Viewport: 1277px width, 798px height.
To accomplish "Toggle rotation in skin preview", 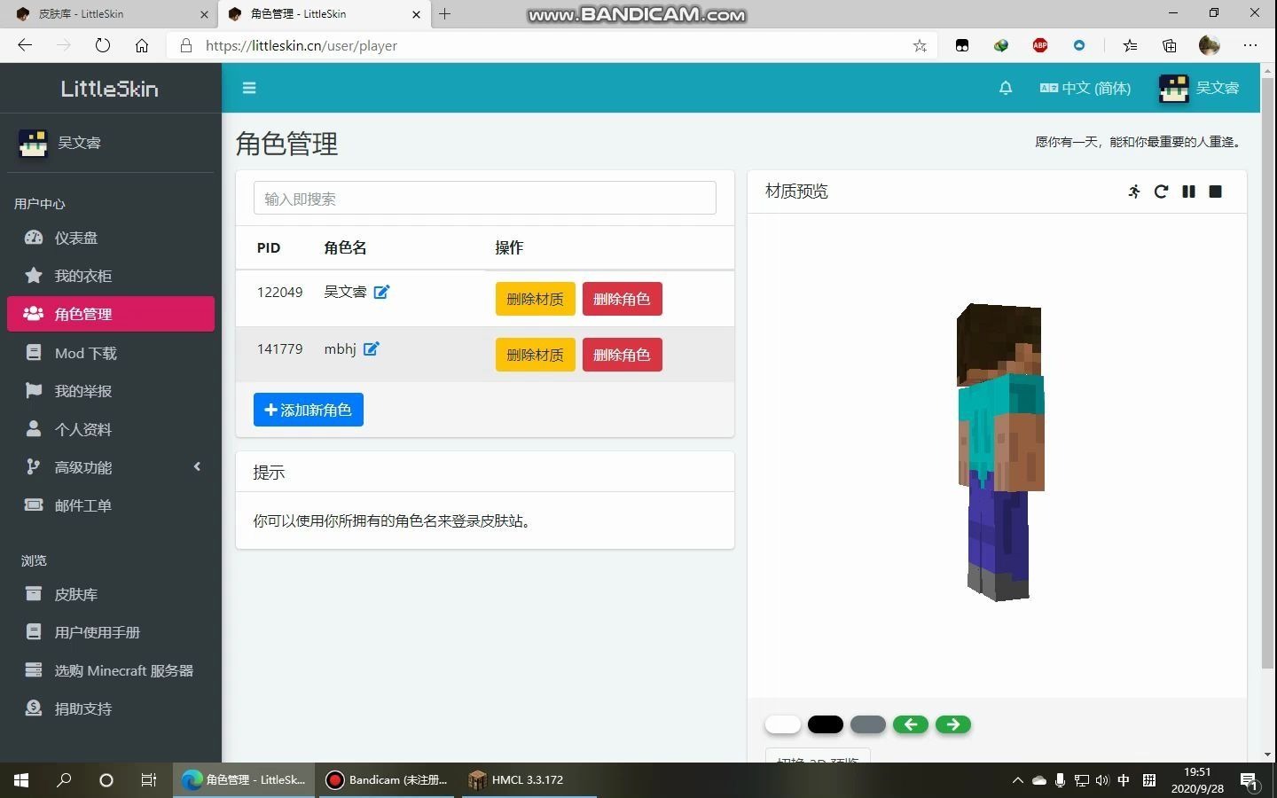I will pos(1161,192).
